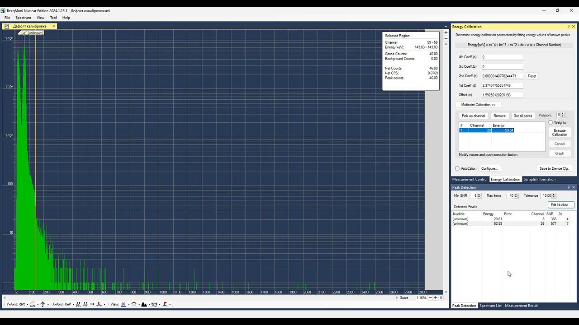The width and height of the screenshot is (579, 325).
Task: Open the Help menu
Action: tap(66, 18)
